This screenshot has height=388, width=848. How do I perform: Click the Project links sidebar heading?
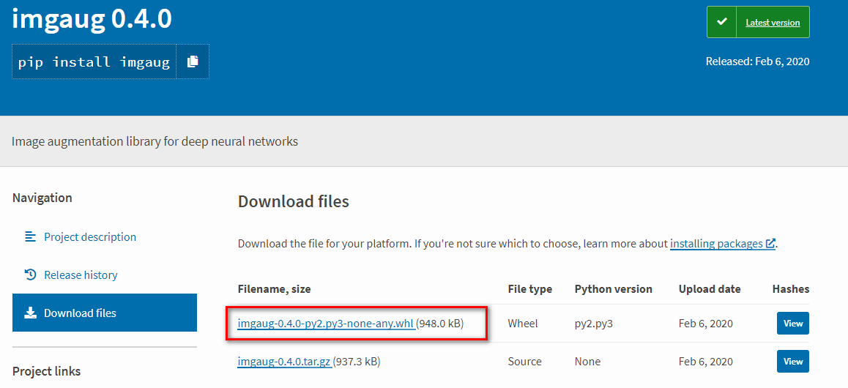(47, 371)
